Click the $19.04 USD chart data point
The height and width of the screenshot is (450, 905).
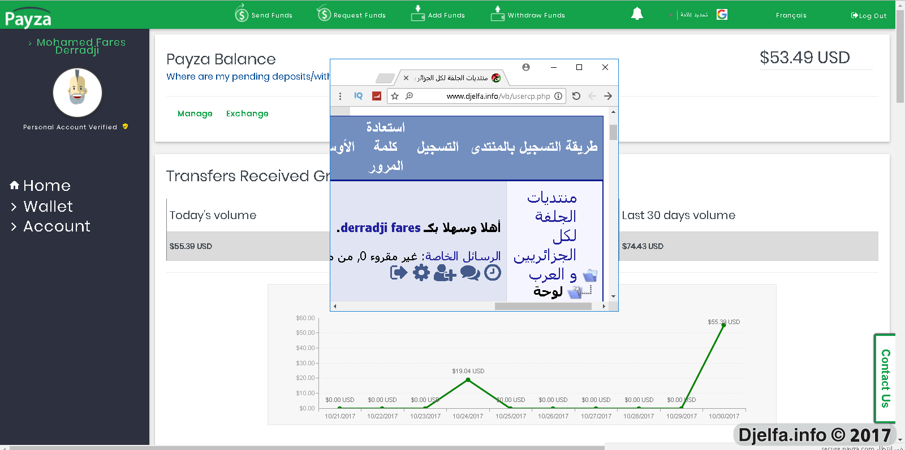click(468, 380)
